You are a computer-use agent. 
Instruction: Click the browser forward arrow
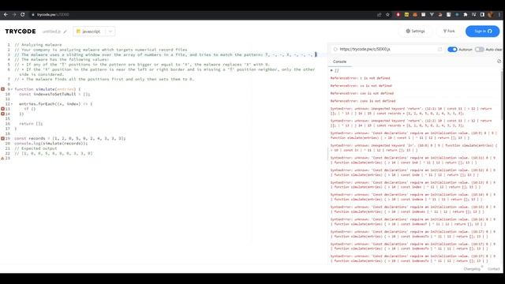point(14,14)
